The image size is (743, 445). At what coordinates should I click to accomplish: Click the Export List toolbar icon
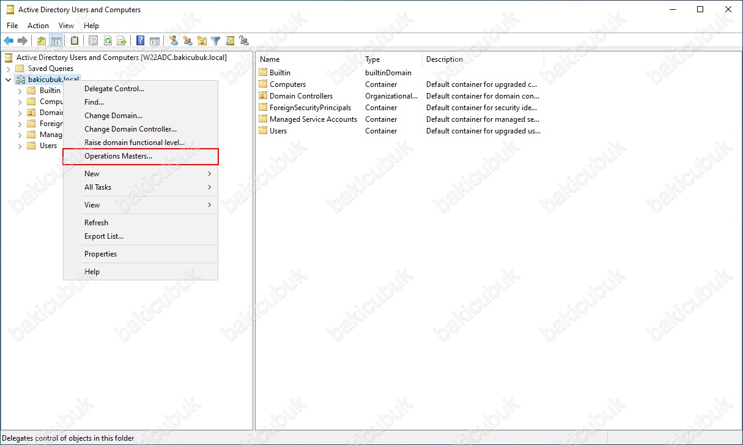coord(122,41)
